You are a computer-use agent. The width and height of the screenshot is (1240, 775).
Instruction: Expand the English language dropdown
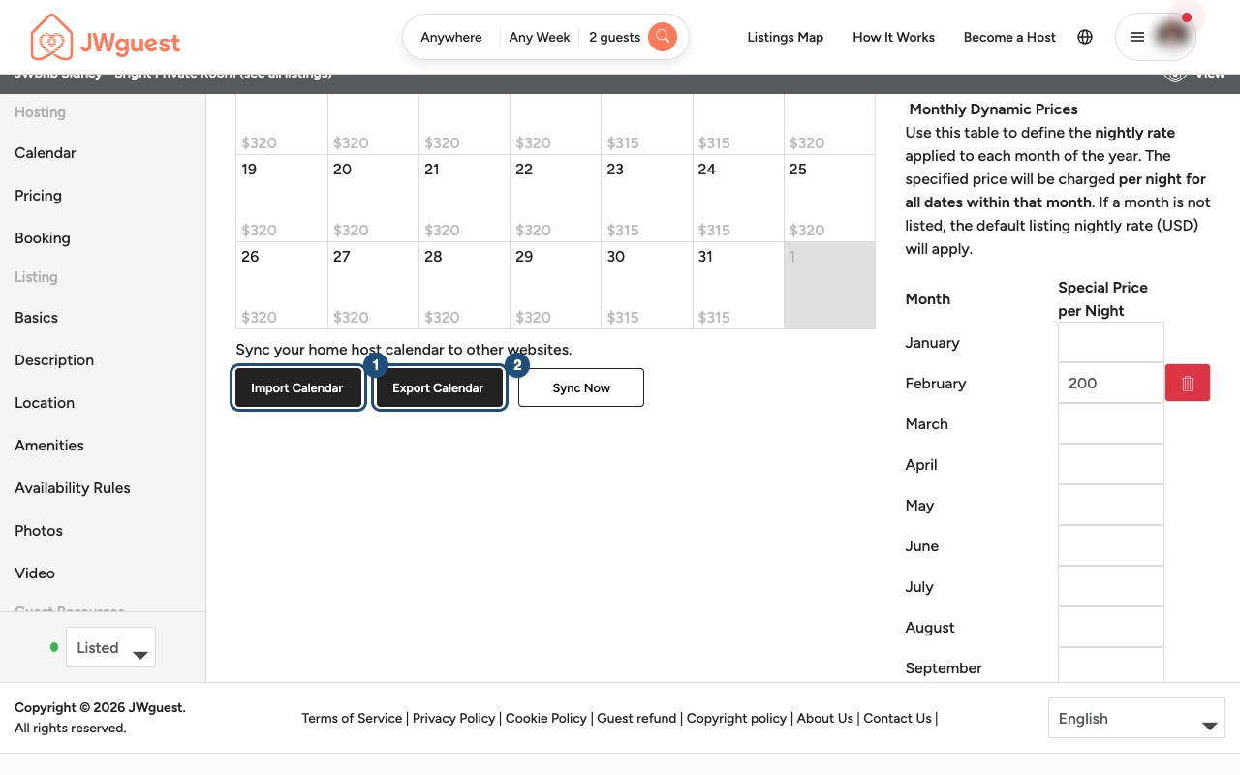pyautogui.click(x=1136, y=719)
